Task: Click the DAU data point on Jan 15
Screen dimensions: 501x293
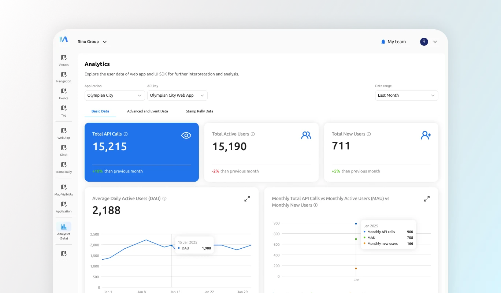Action: tap(172, 245)
